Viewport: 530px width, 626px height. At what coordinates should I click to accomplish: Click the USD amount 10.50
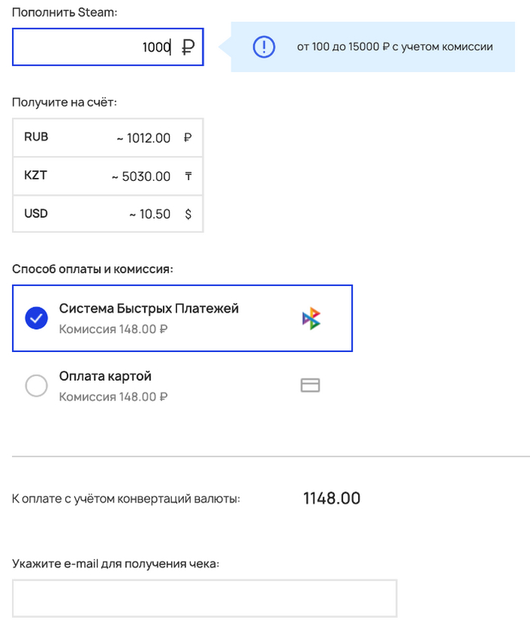coord(150,214)
